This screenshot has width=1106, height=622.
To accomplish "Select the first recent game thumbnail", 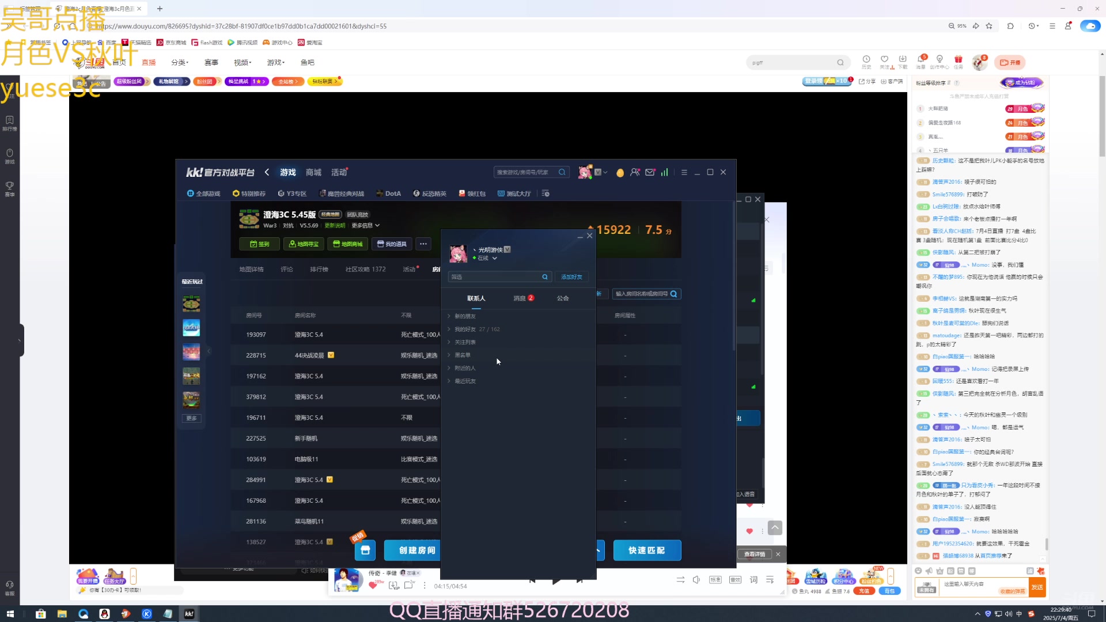I will point(191,304).
